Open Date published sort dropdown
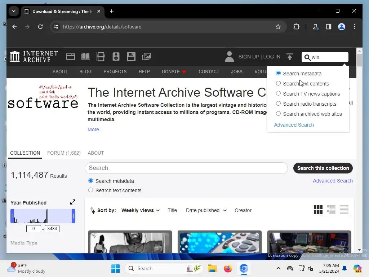 coord(206,210)
